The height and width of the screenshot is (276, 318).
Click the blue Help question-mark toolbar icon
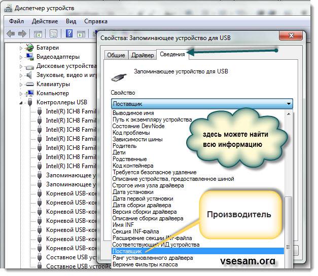tap(69, 33)
